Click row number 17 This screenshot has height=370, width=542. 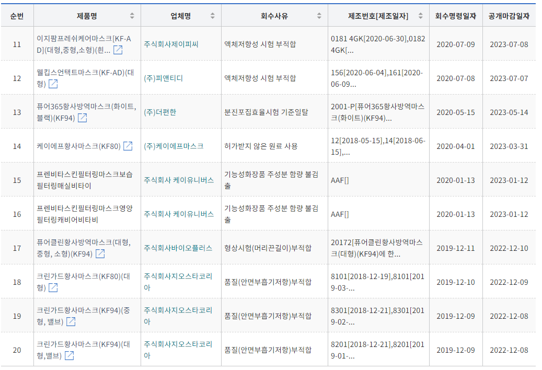pyautogui.click(x=17, y=248)
